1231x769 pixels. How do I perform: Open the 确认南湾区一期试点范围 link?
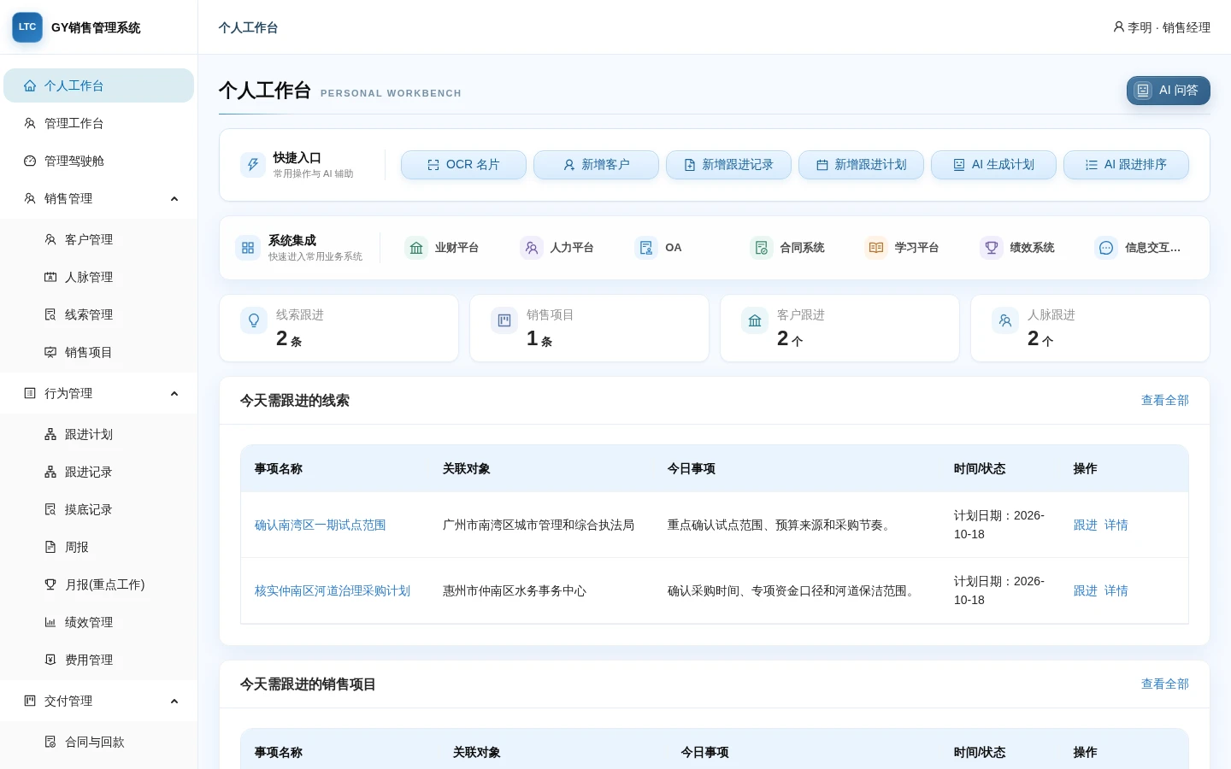coord(321,525)
